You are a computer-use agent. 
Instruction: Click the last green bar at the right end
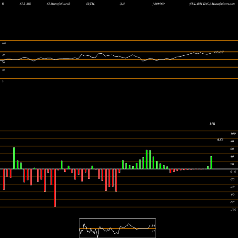coord(211,163)
